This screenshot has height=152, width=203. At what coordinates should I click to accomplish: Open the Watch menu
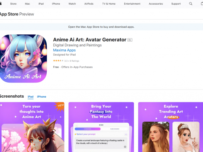72,4
